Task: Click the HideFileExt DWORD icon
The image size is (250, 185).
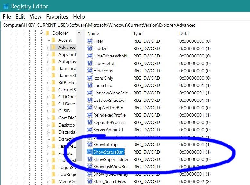Action: click(x=90, y=63)
